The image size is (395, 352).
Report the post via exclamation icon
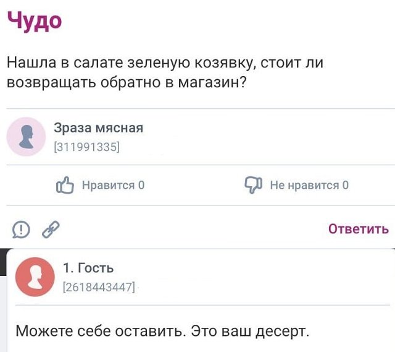pyautogui.click(x=21, y=230)
